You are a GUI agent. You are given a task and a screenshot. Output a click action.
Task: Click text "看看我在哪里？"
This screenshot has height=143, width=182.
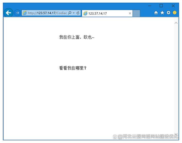pos(73,68)
